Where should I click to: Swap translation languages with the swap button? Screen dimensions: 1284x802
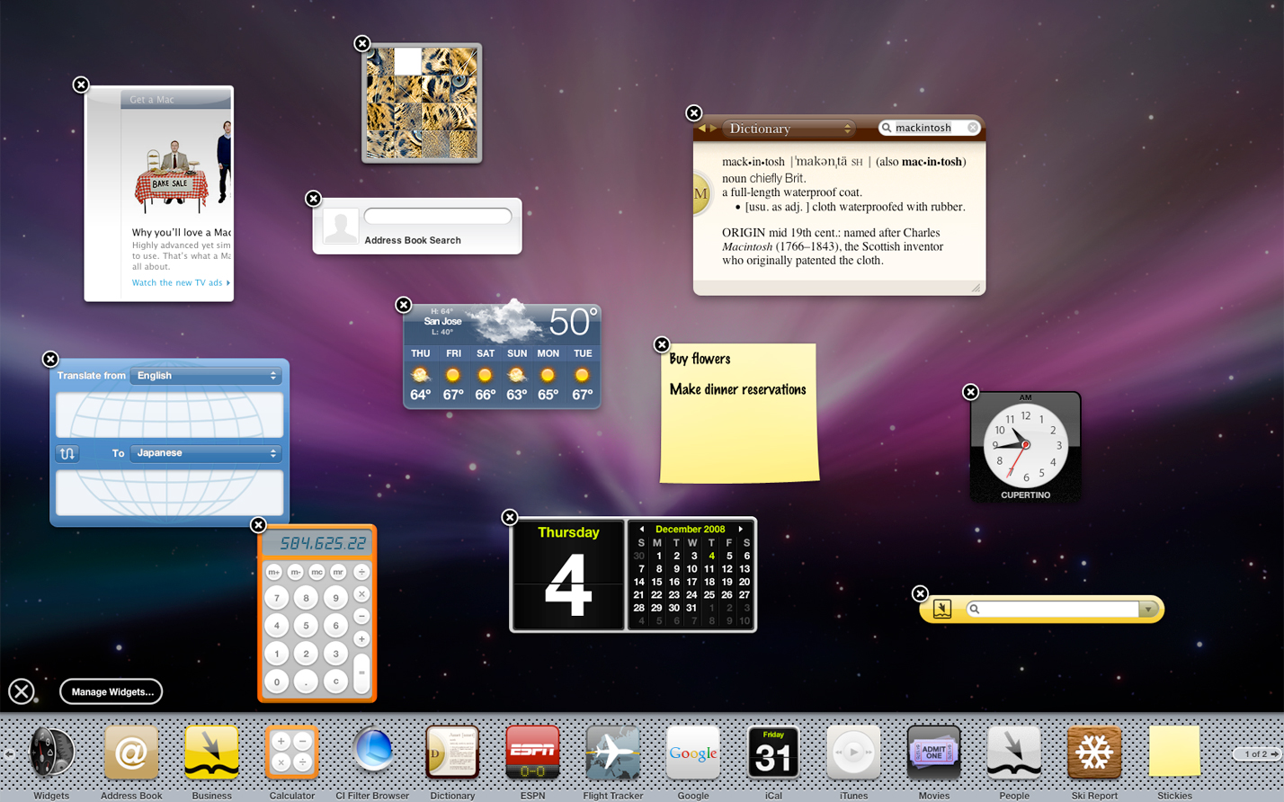click(67, 453)
